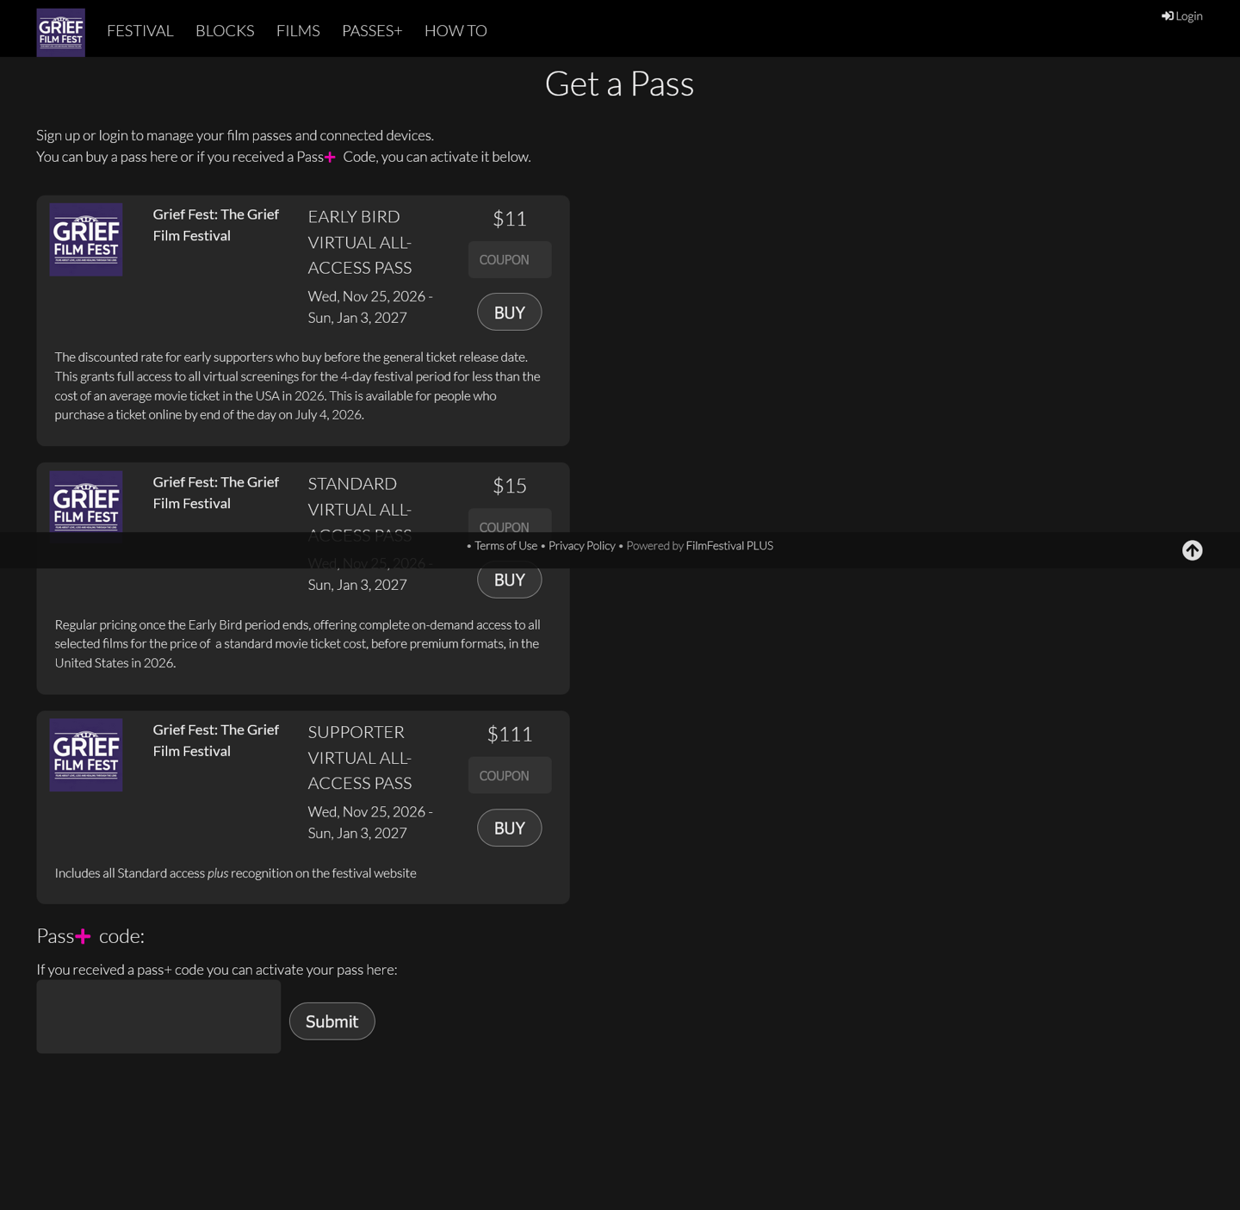Viewport: 1240px width, 1210px height.
Task: Click the festival name in the Standard card
Action: click(216, 493)
